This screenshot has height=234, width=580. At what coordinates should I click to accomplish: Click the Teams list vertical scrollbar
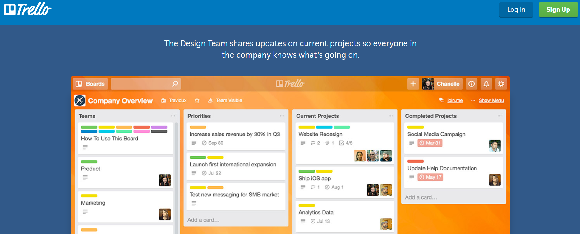(x=177, y=178)
